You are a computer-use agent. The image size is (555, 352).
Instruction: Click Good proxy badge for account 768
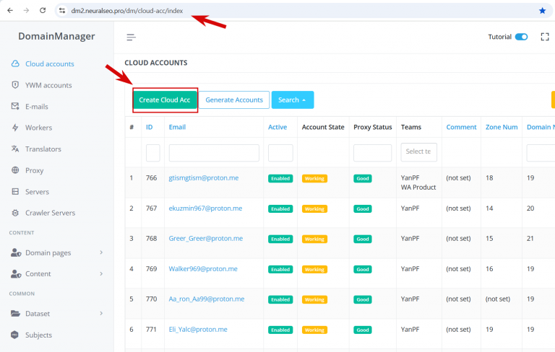click(363, 239)
